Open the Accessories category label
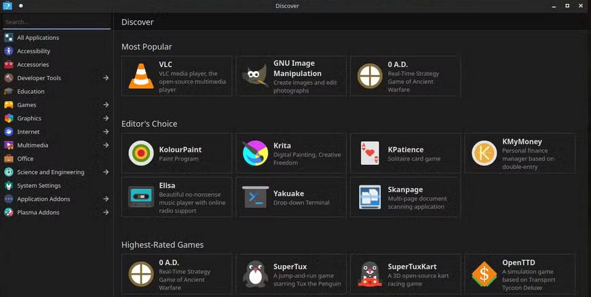This screenshot has height=297, width=591. (x=33, y=64)
